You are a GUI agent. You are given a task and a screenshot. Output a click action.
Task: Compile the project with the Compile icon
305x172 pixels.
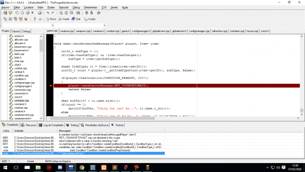coord(5,19)
